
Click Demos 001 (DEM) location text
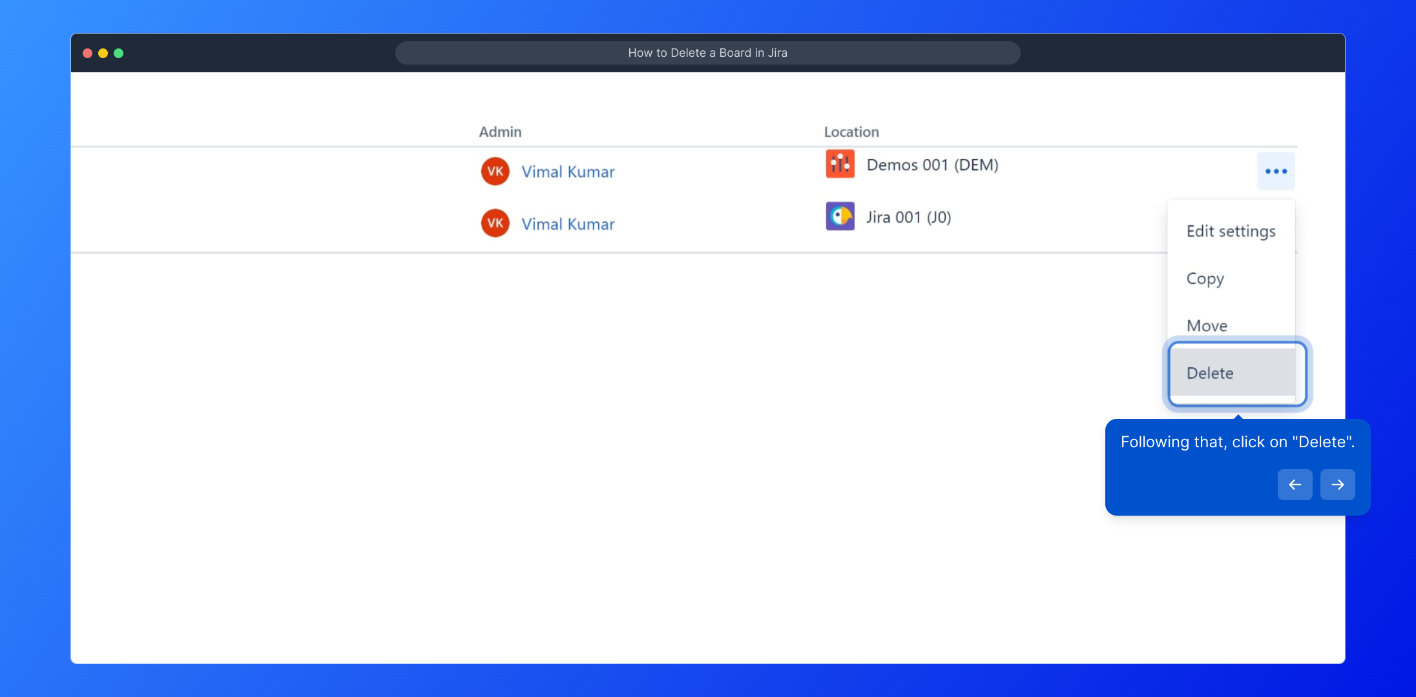tap(932, 165)
